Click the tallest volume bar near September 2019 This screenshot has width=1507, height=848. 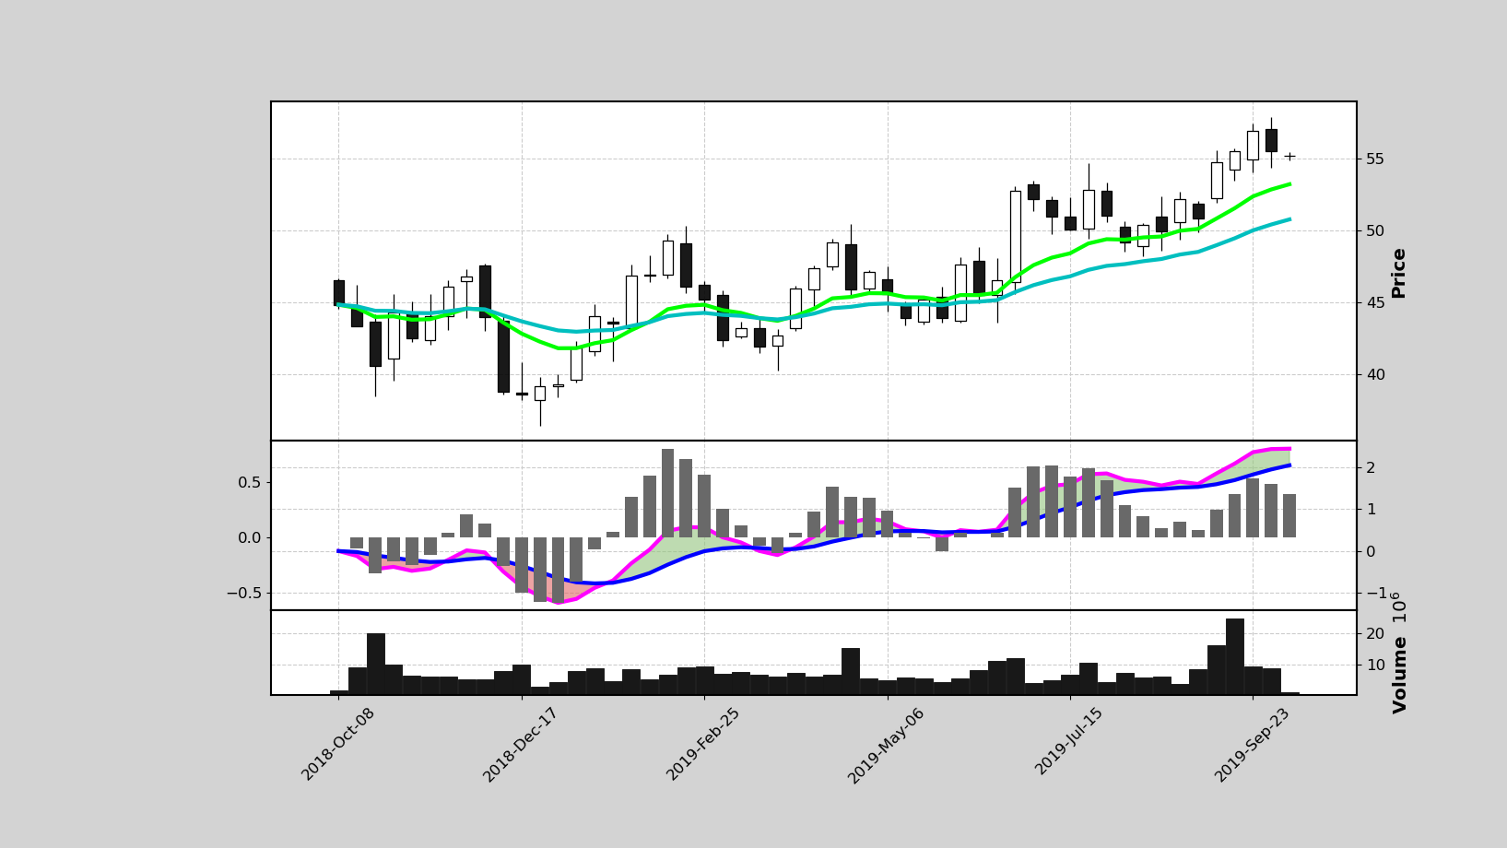[x=1234, y=656]
